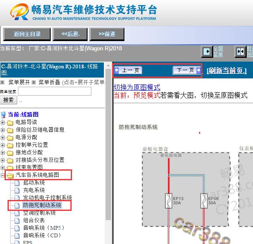Click the 音响系统（MP5） document icon
This screenshot has width=253, height=244.
pyautogui.click(x=17, y=228)
